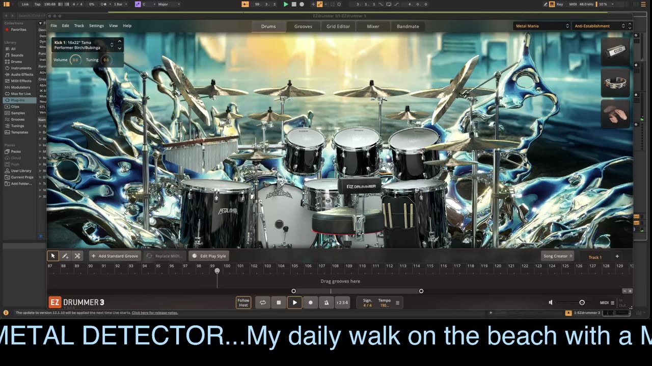This screenshot has height=366, width=652.
Task: Open the Kick 1 instrument selector dropdown
Action: 112,45
